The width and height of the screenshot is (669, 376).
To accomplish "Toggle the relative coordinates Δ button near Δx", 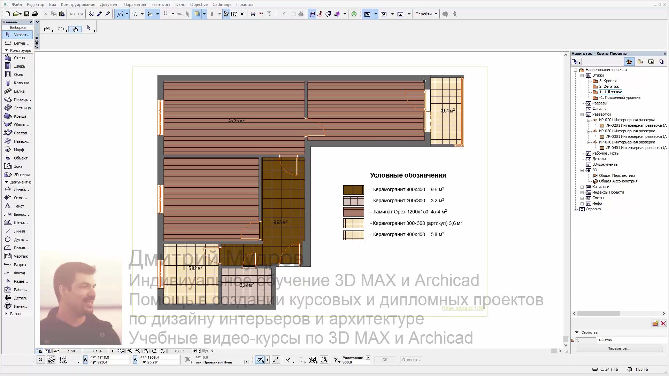I will (x=85, y=360).
